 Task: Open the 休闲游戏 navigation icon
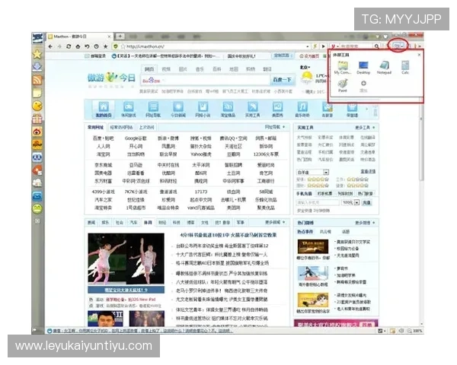coord(129,109)
